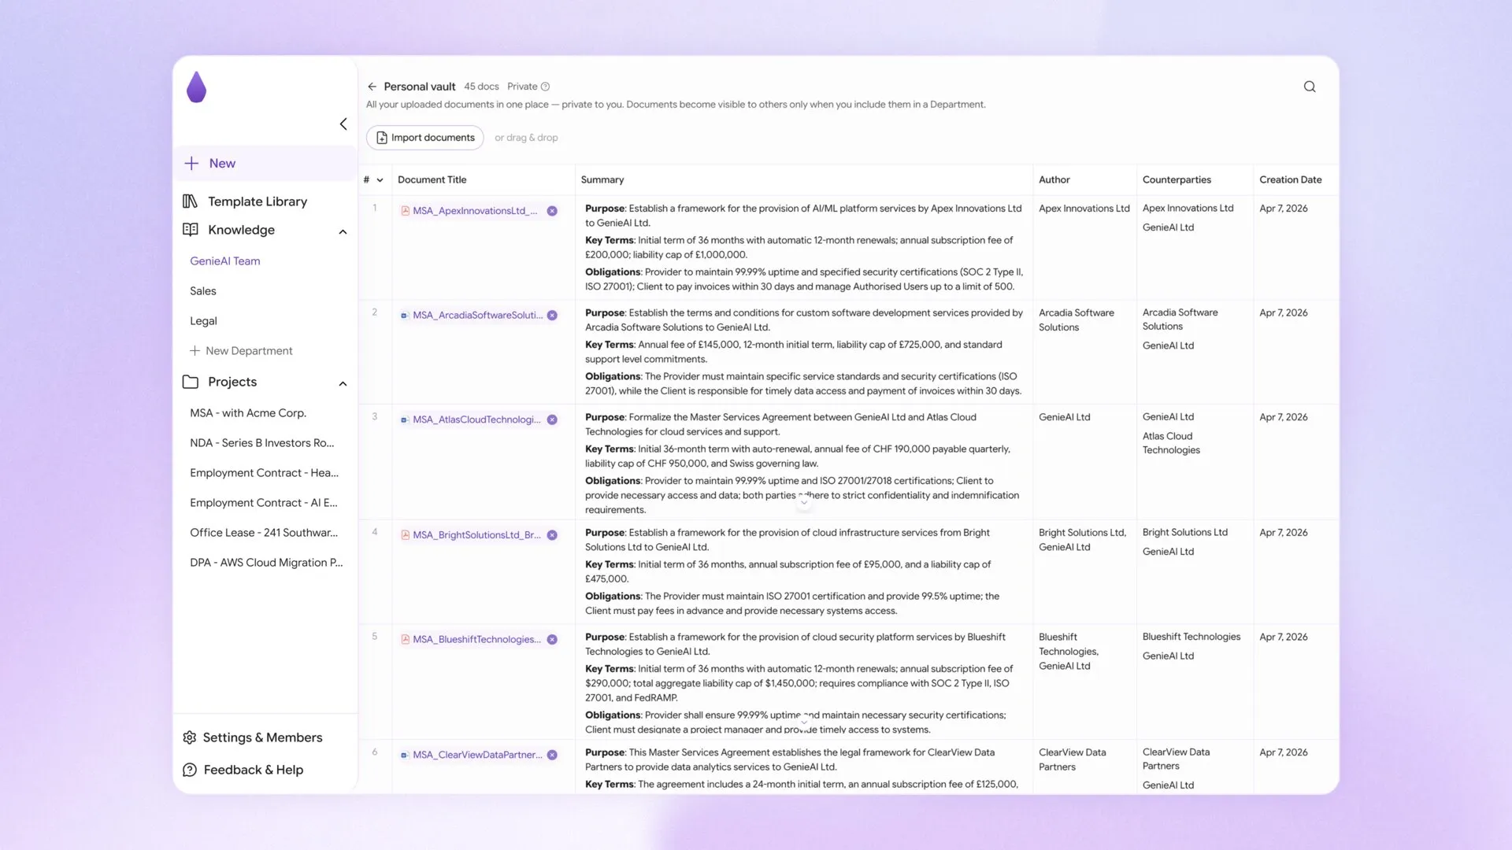Open project MSA - with Acme Corp.
The width and height of the screenshot is (1512, 850).
(248, 413)
